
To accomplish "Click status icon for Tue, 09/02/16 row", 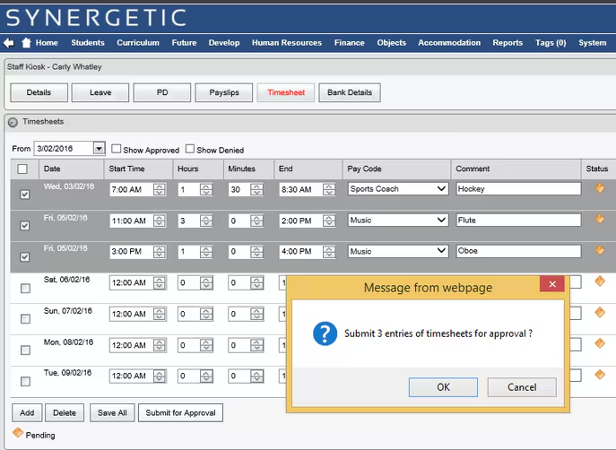I will pos(600,374).
